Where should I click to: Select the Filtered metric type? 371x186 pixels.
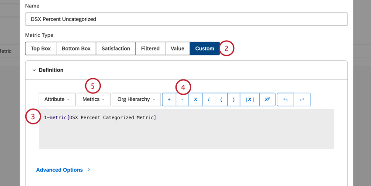[150, 48]
